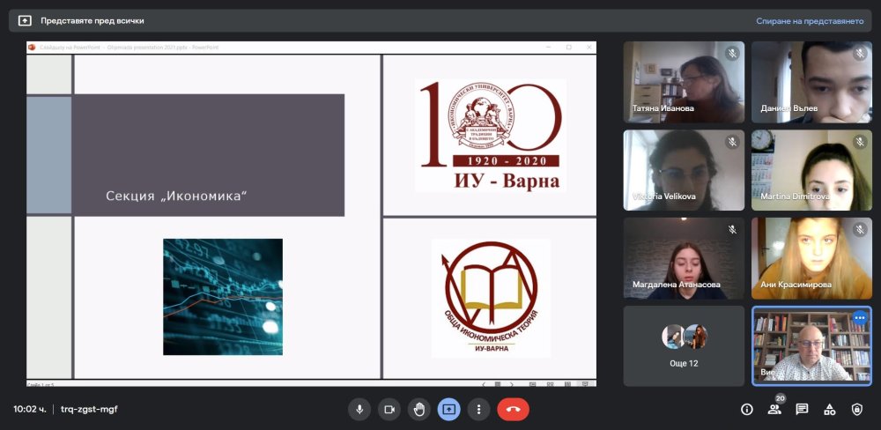Click muted mic indicator on Даниел Вълев's tile
Image resolution: width=881 pixels, height=430 pixels.
860,54
